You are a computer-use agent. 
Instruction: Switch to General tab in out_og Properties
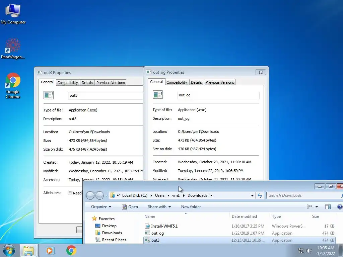[156, 82]
